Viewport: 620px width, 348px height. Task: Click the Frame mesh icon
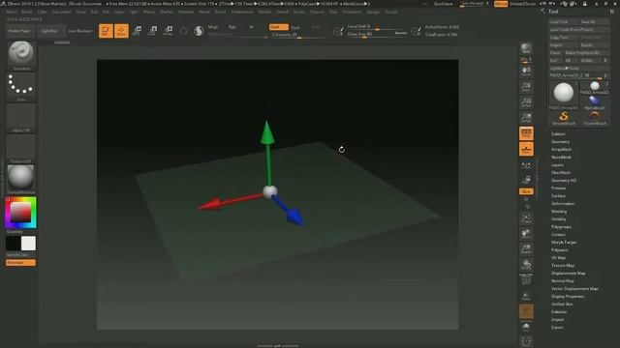click(x=526, y=218)
